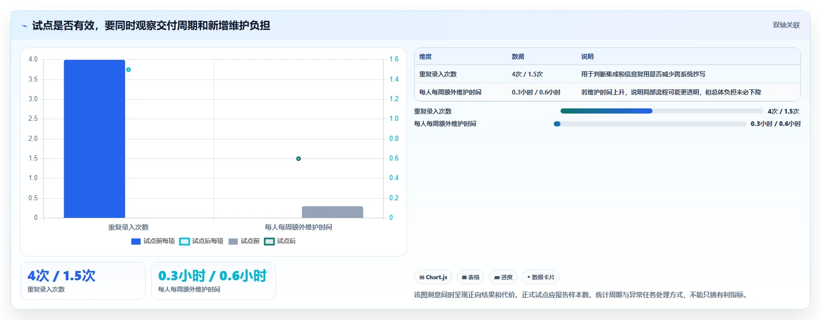Screen dimensions: 821x320
Task: Click the gray 每人每周额外维护时间 bar
Action: [332, 212]
